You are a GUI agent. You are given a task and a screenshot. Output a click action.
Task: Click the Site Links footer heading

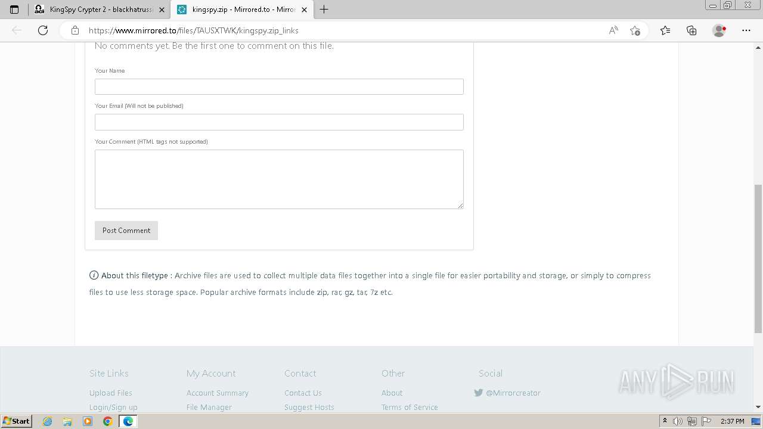(x=109, y=373)
